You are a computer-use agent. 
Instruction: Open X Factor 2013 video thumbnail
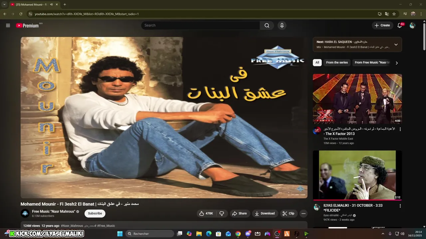click(x=357, y=99)
